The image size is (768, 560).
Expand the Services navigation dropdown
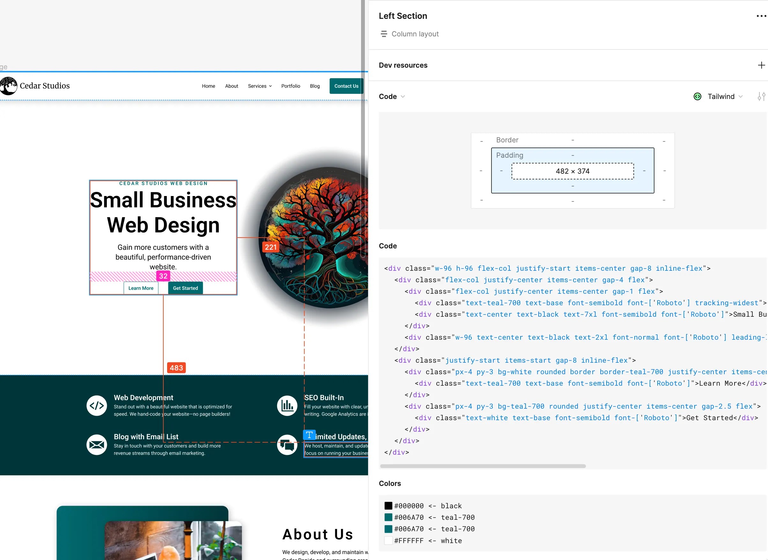click(259, 86)
